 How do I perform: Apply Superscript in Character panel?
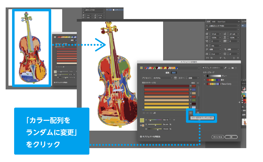(x=221, y=58)
